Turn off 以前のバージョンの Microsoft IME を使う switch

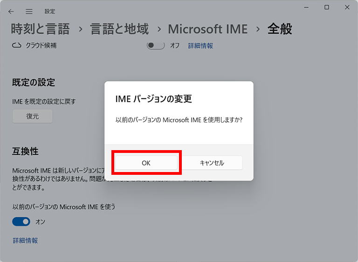(21, 221)
